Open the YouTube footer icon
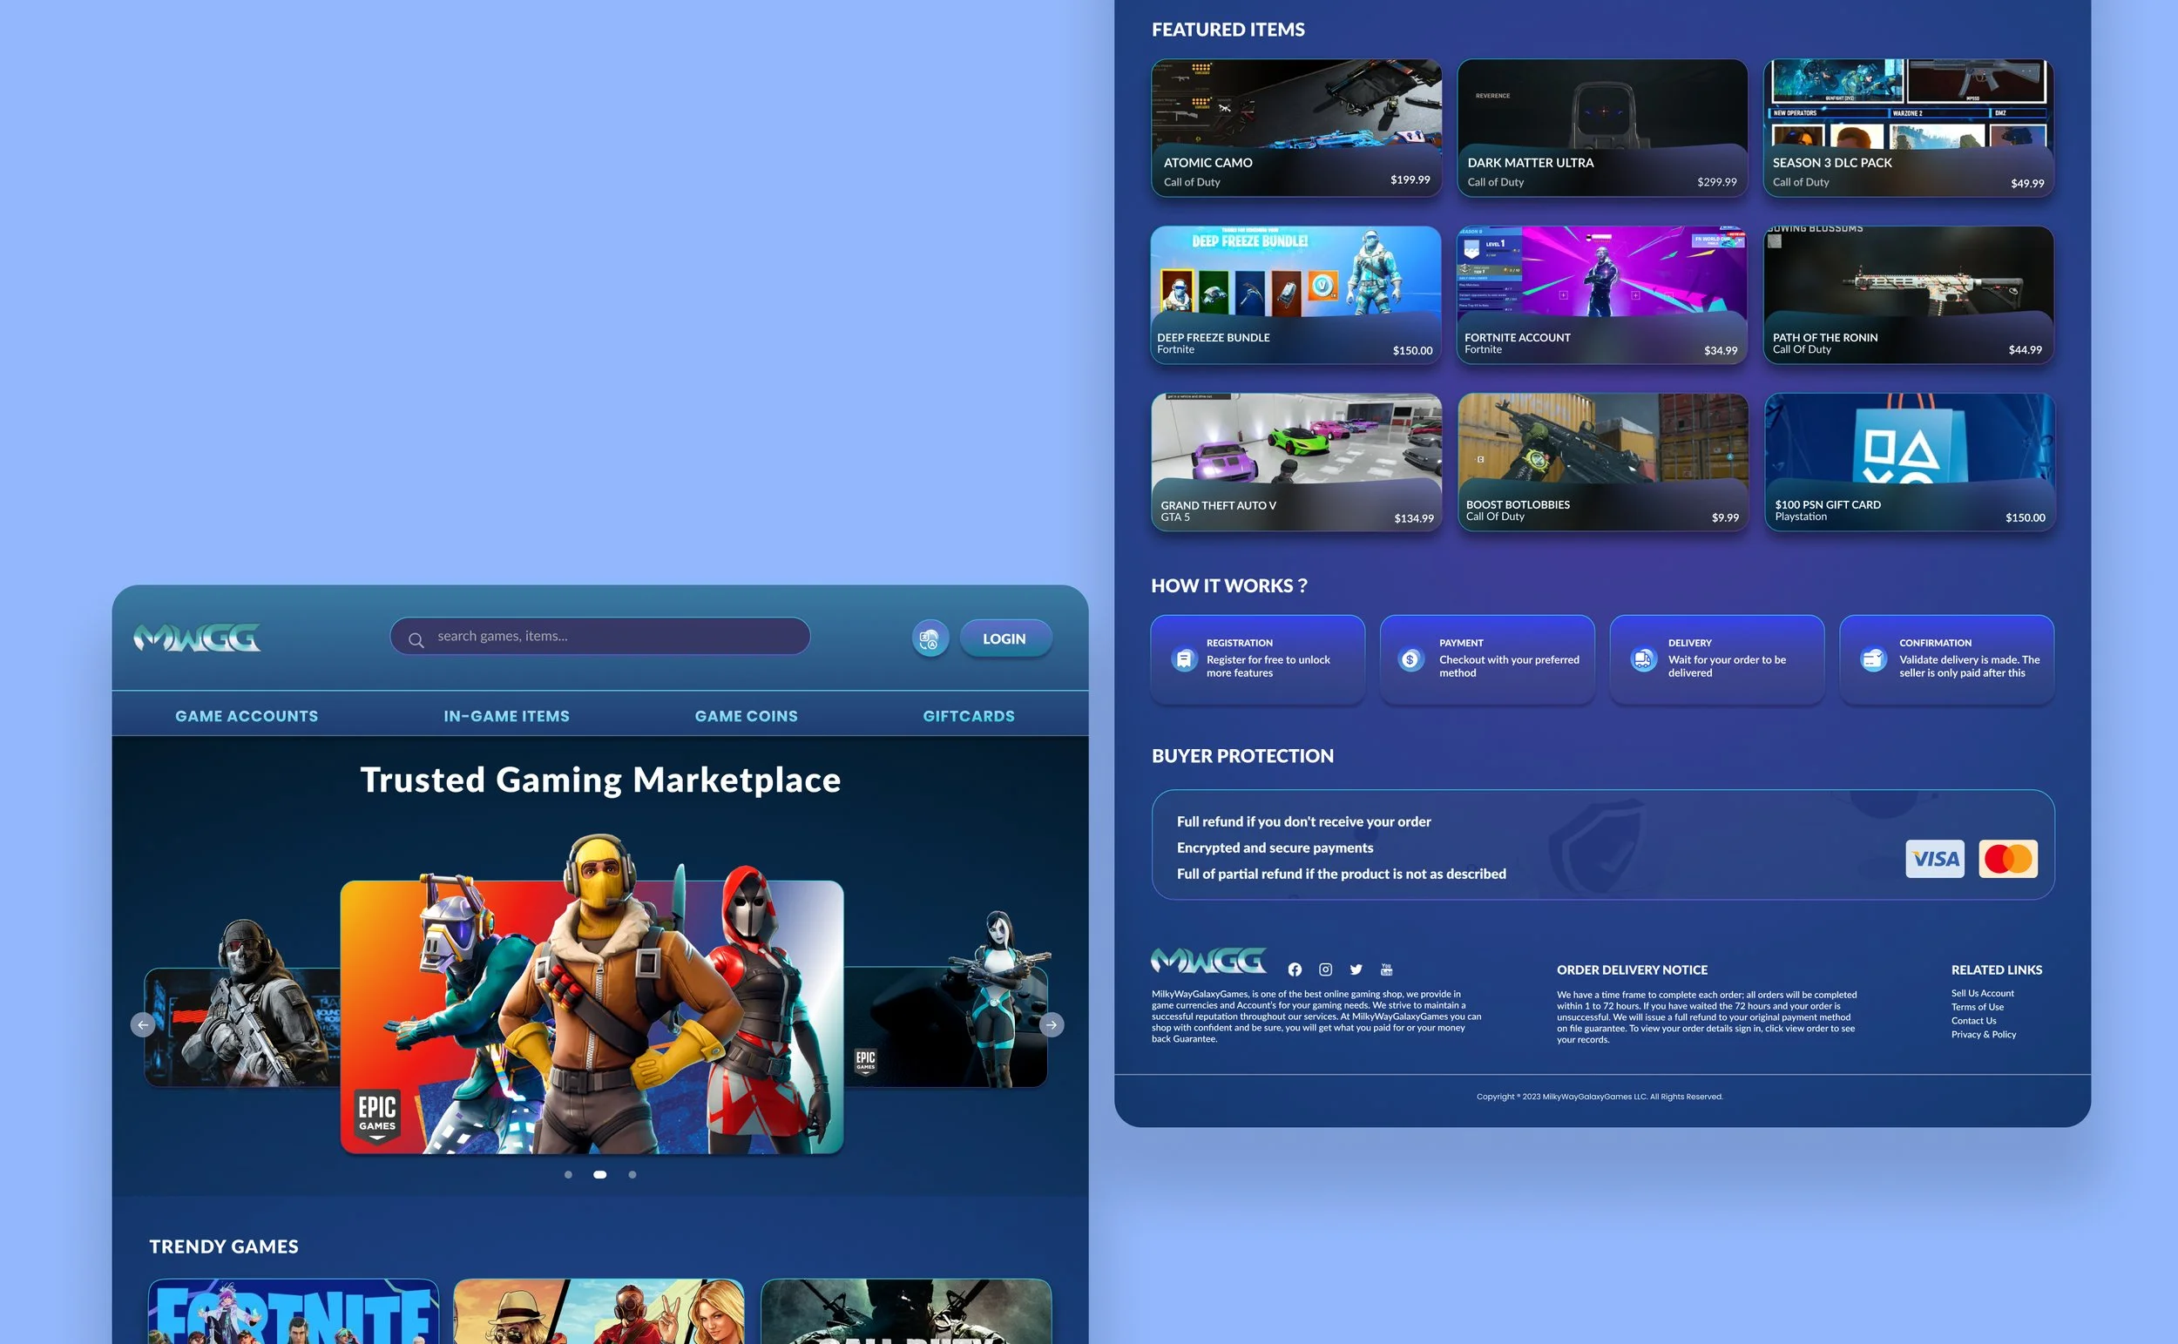 click(1386, 969)
